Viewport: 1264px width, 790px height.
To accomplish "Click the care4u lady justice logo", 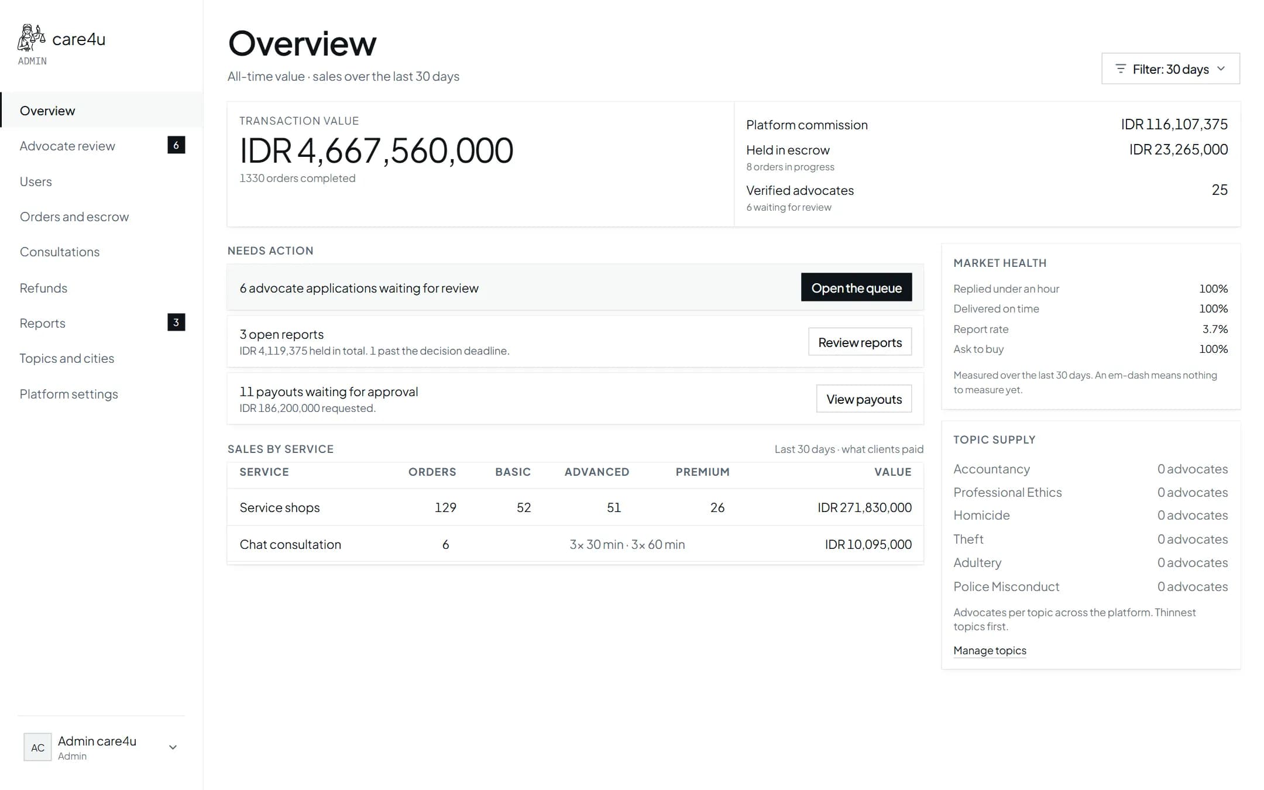I will [32, 38].
